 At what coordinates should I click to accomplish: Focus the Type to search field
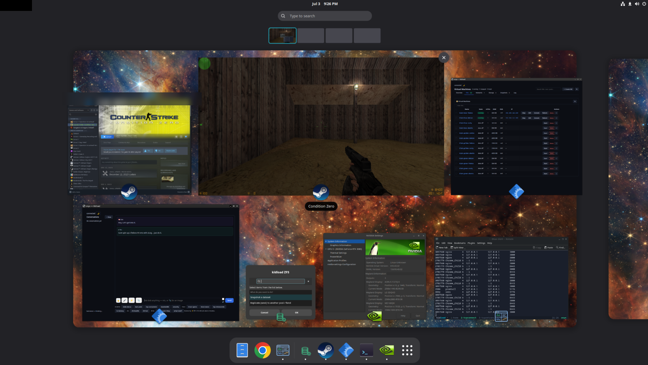325,16
